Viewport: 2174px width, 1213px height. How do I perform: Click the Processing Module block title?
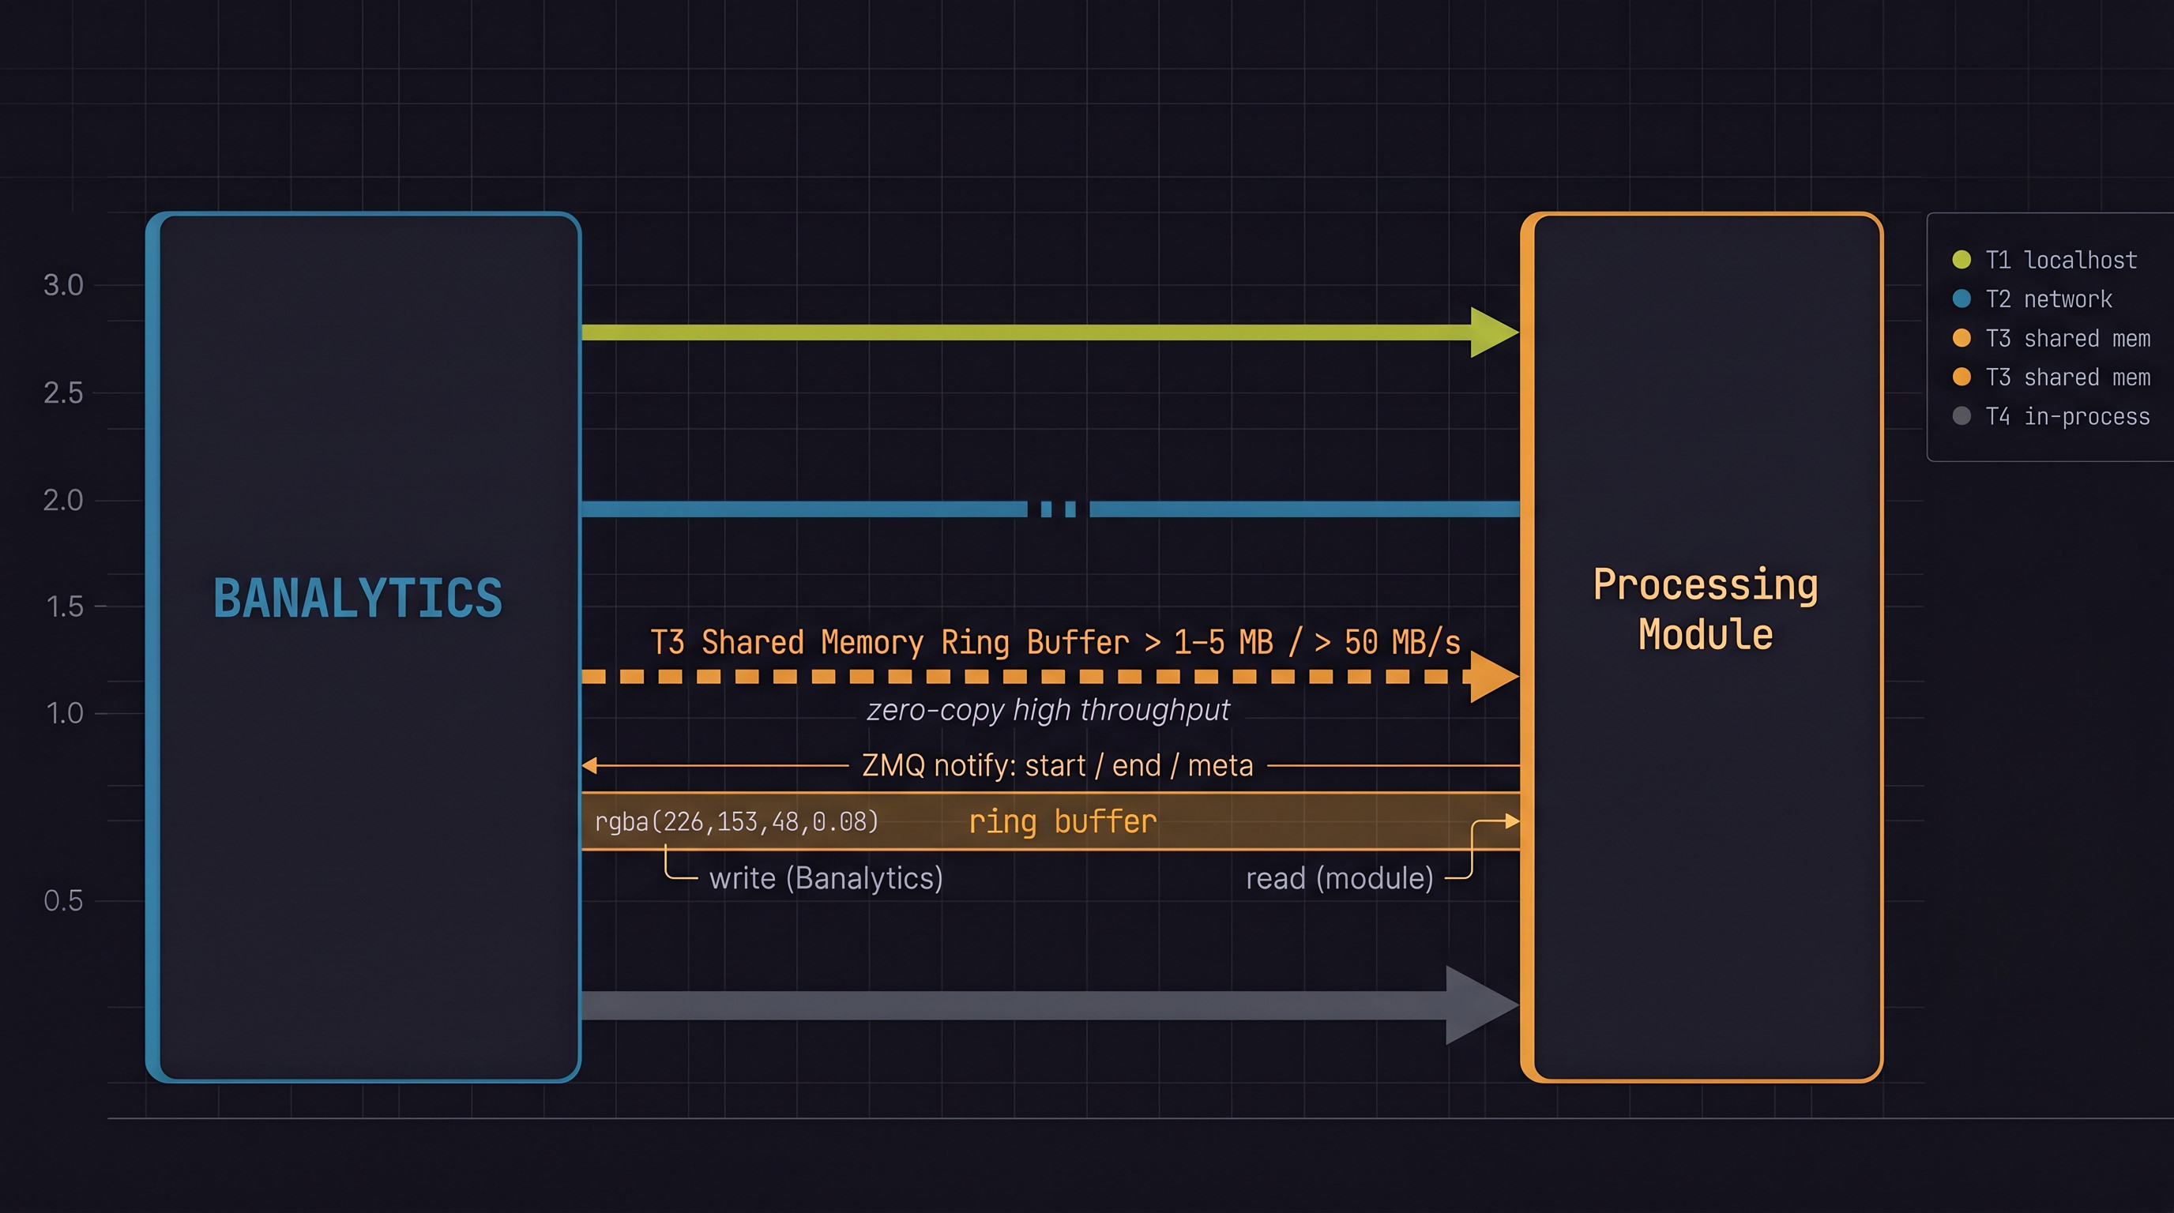1706,609
